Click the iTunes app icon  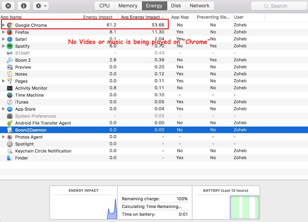pyautogui.click(x=10, y=102)
